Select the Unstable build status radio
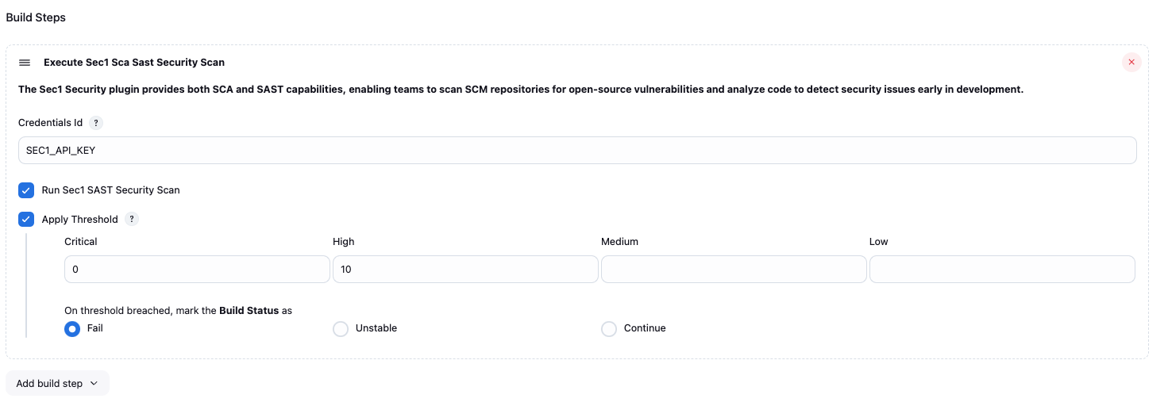The height and width of the screenshot is (406, 1168). [x=341, y=328]
